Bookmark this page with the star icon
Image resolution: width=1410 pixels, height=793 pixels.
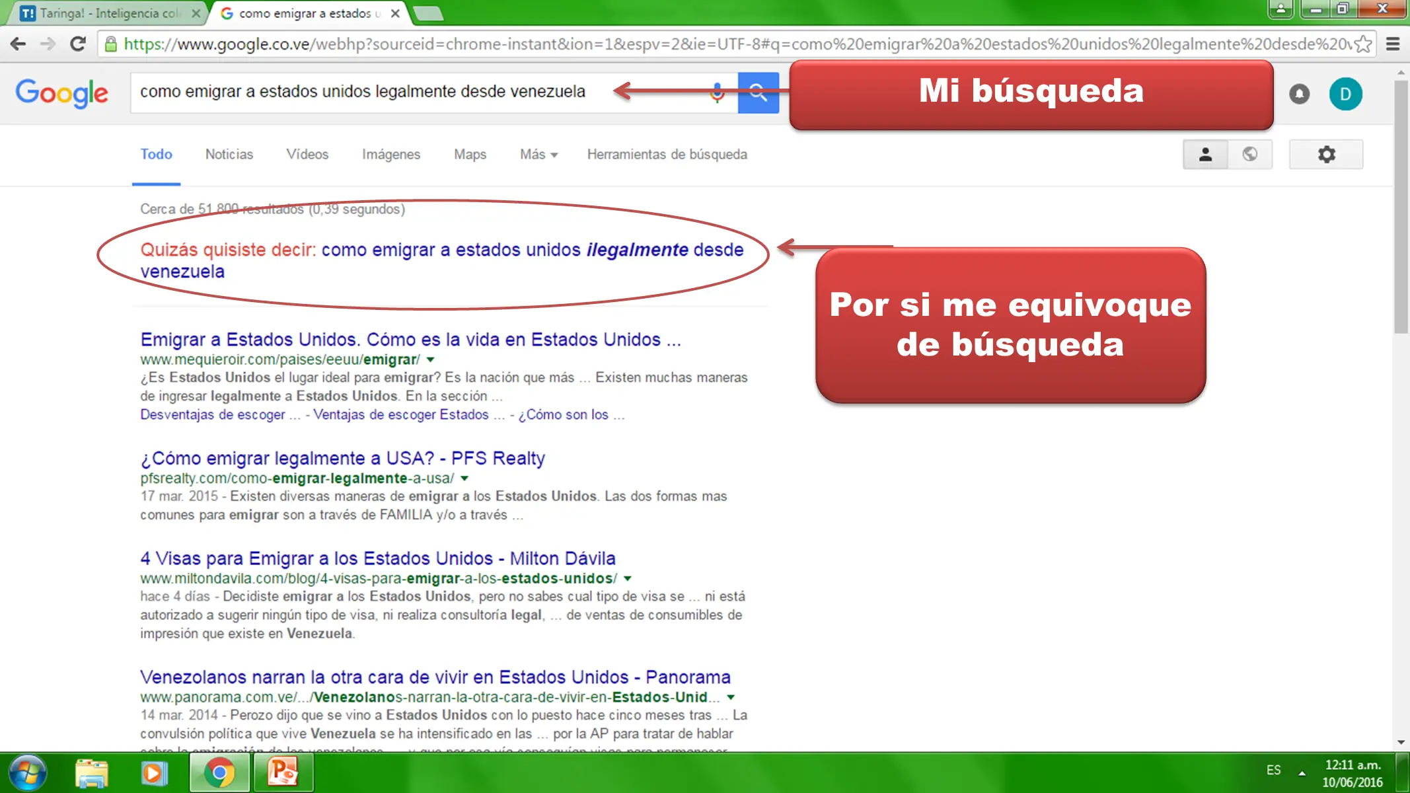point(1362,44)
